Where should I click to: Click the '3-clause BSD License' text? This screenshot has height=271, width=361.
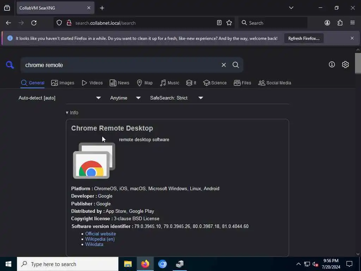coord(136,219)
